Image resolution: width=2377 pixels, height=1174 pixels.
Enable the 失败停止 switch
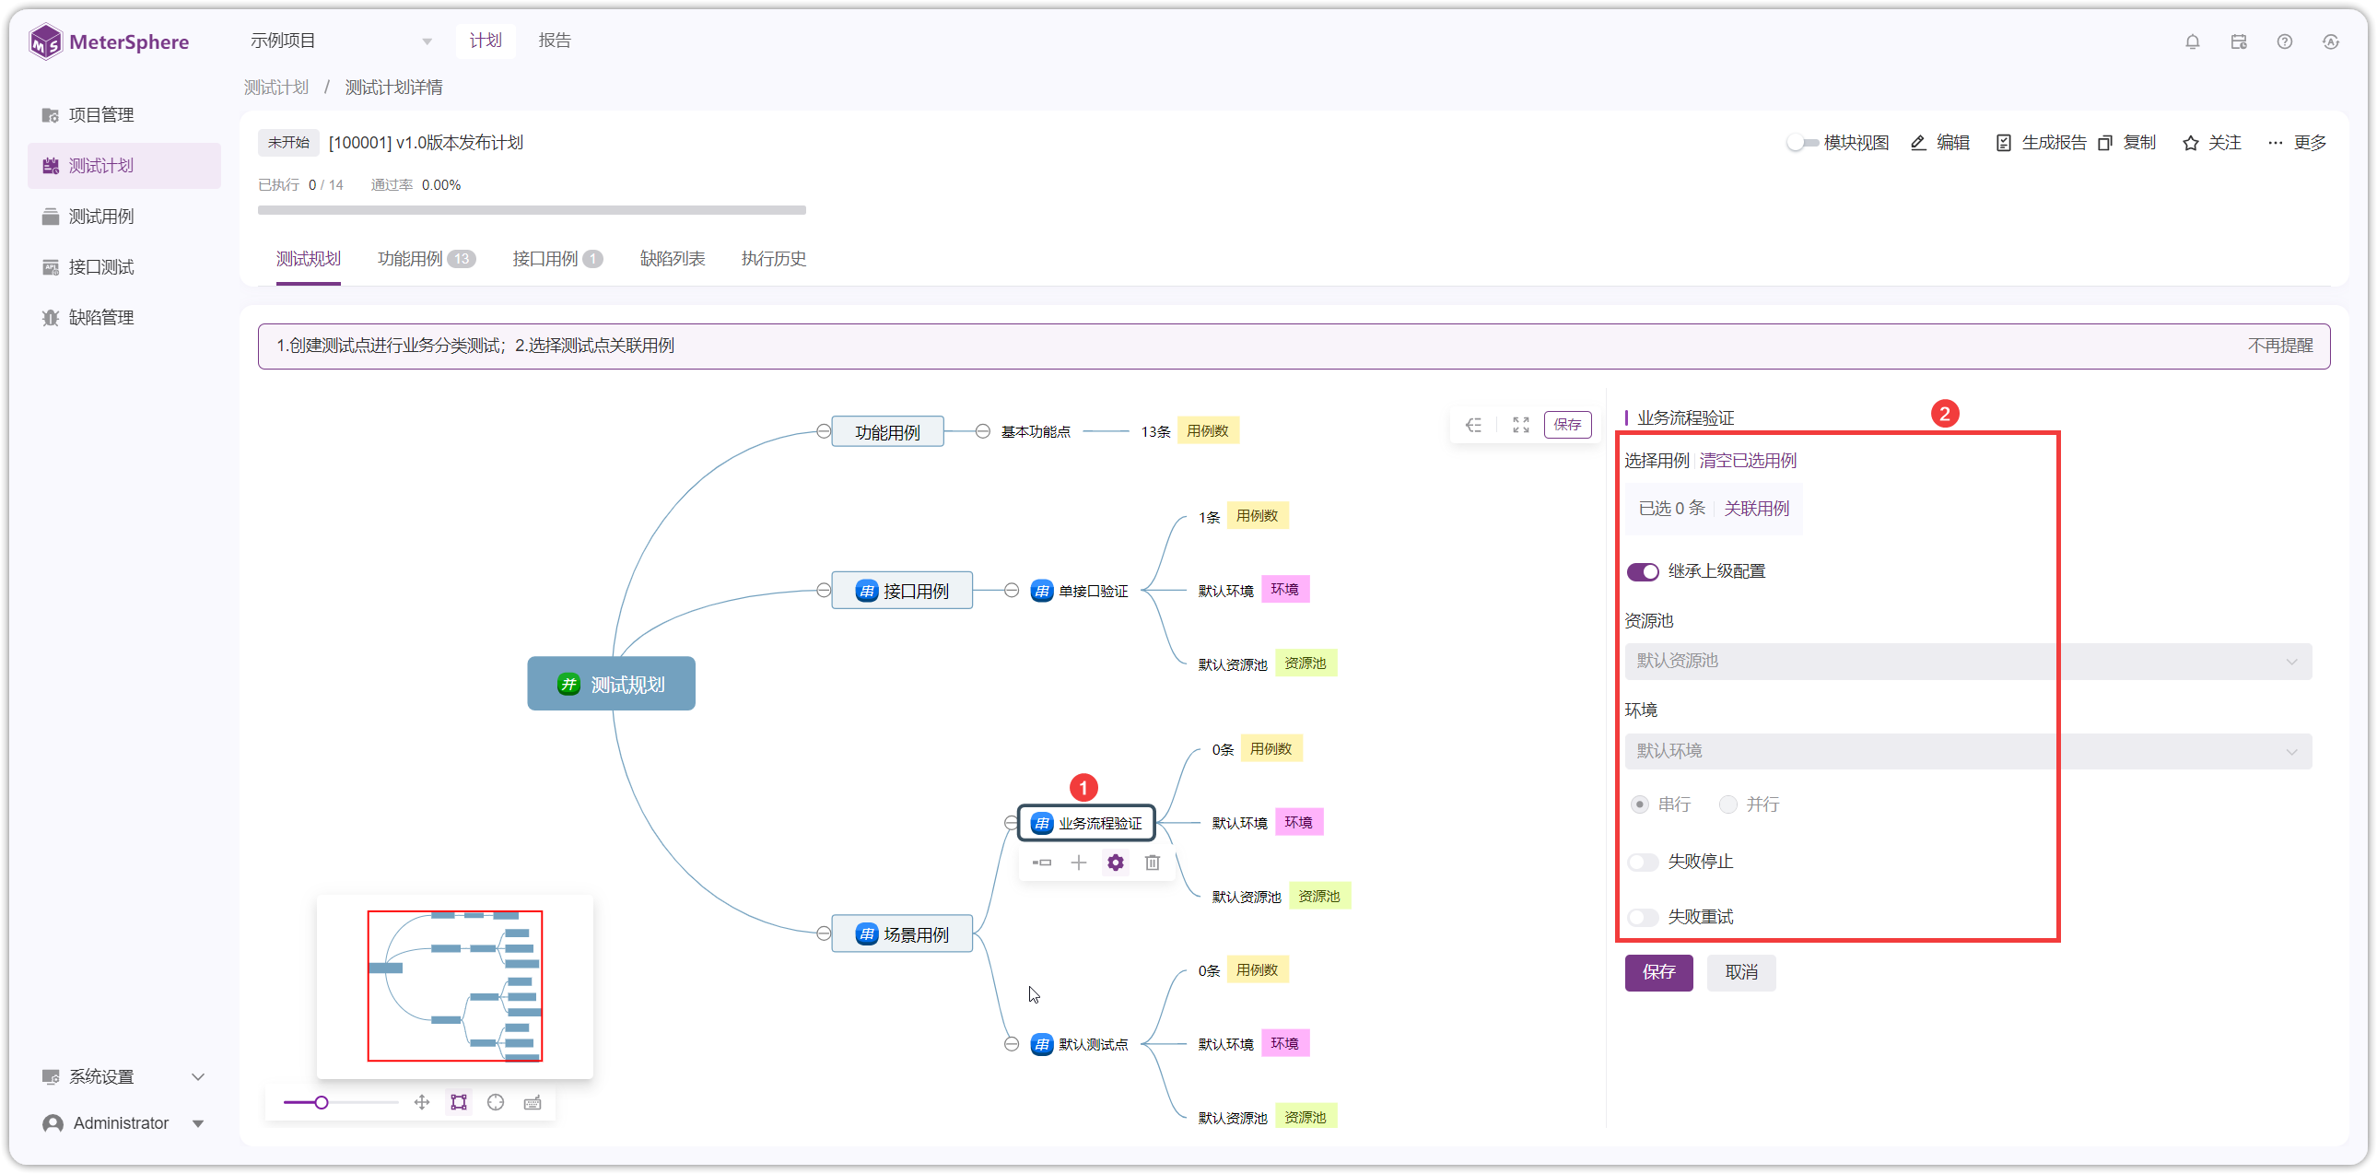coord(1643,862)
